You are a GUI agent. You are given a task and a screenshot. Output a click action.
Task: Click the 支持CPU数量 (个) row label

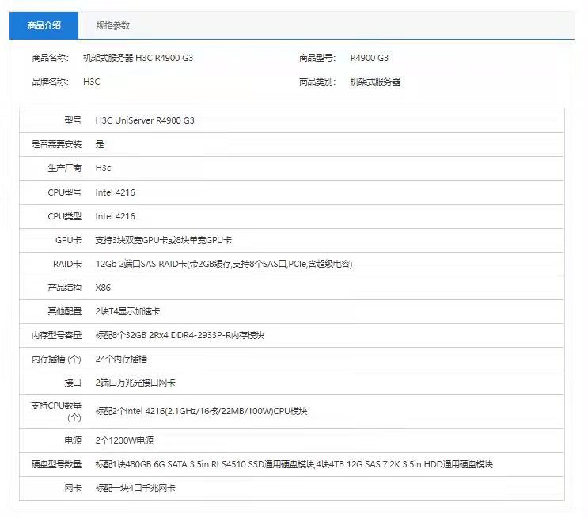click(x=56, y=411)
